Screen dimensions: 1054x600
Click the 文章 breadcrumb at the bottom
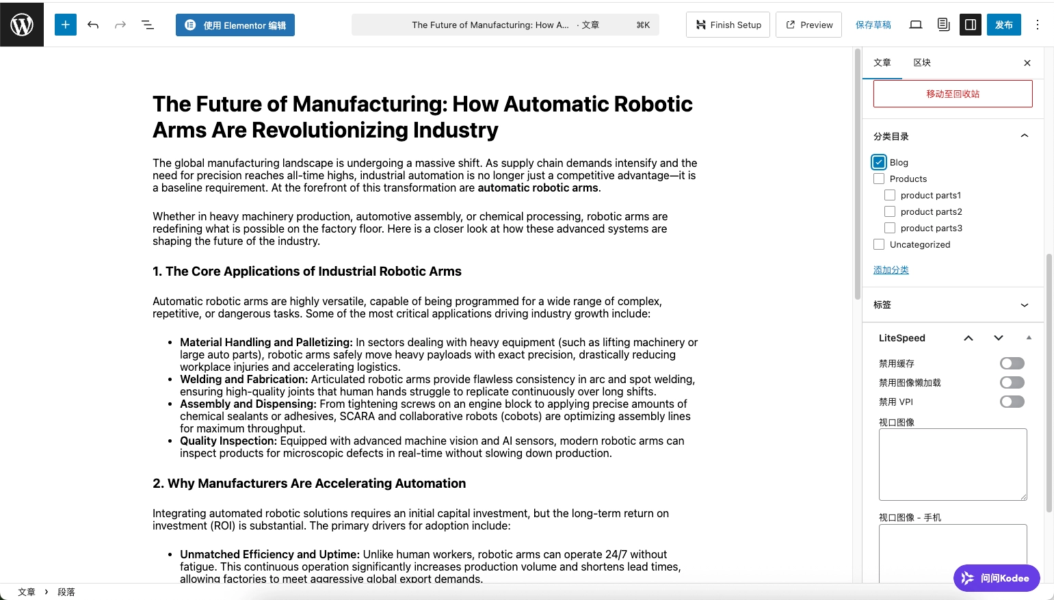(x=27, y=592)
